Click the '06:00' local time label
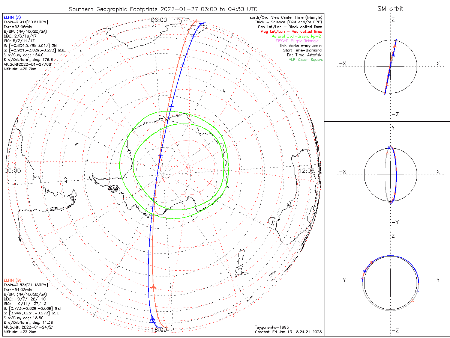Viewport: 450px width, 338px height. [159, 20]
